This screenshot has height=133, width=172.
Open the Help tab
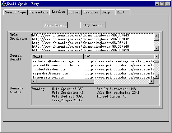(108, 12)
